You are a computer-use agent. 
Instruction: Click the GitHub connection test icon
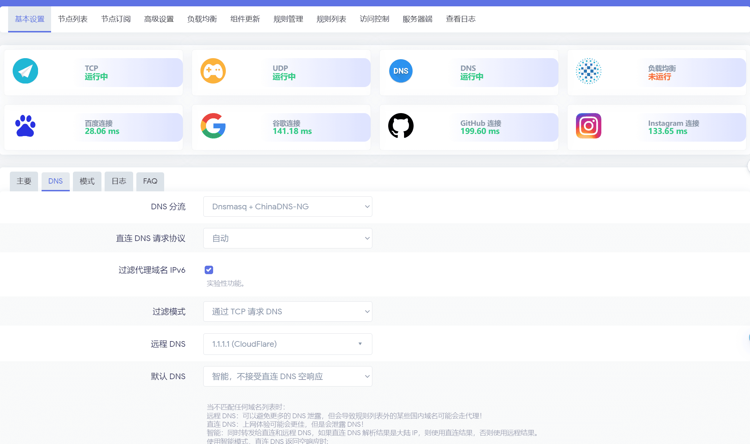[401, 126]
